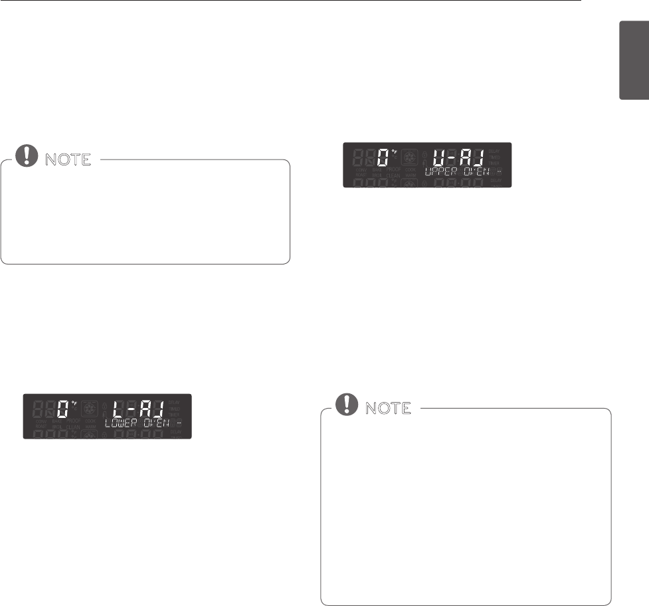Click the °F indicator on upper oven display
Viewport: 649px width, 606px height.
coord(395,152)
